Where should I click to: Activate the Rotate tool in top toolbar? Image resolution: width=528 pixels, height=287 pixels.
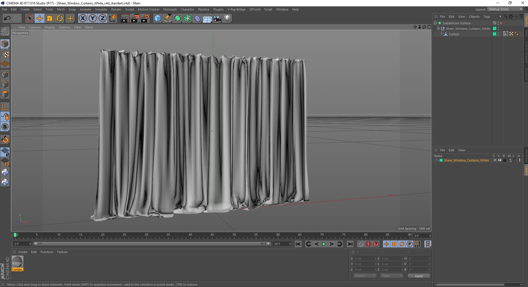60,18
